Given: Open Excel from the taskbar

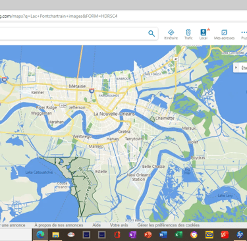Looking at the screenshot, I should pos(178,234).
